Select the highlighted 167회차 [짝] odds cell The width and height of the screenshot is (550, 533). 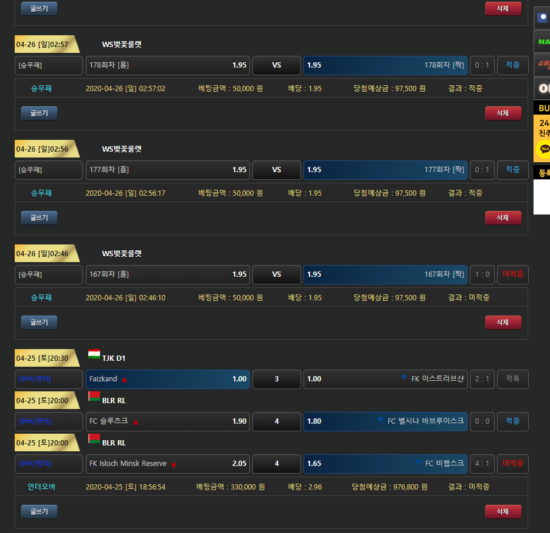pos(385,274)
